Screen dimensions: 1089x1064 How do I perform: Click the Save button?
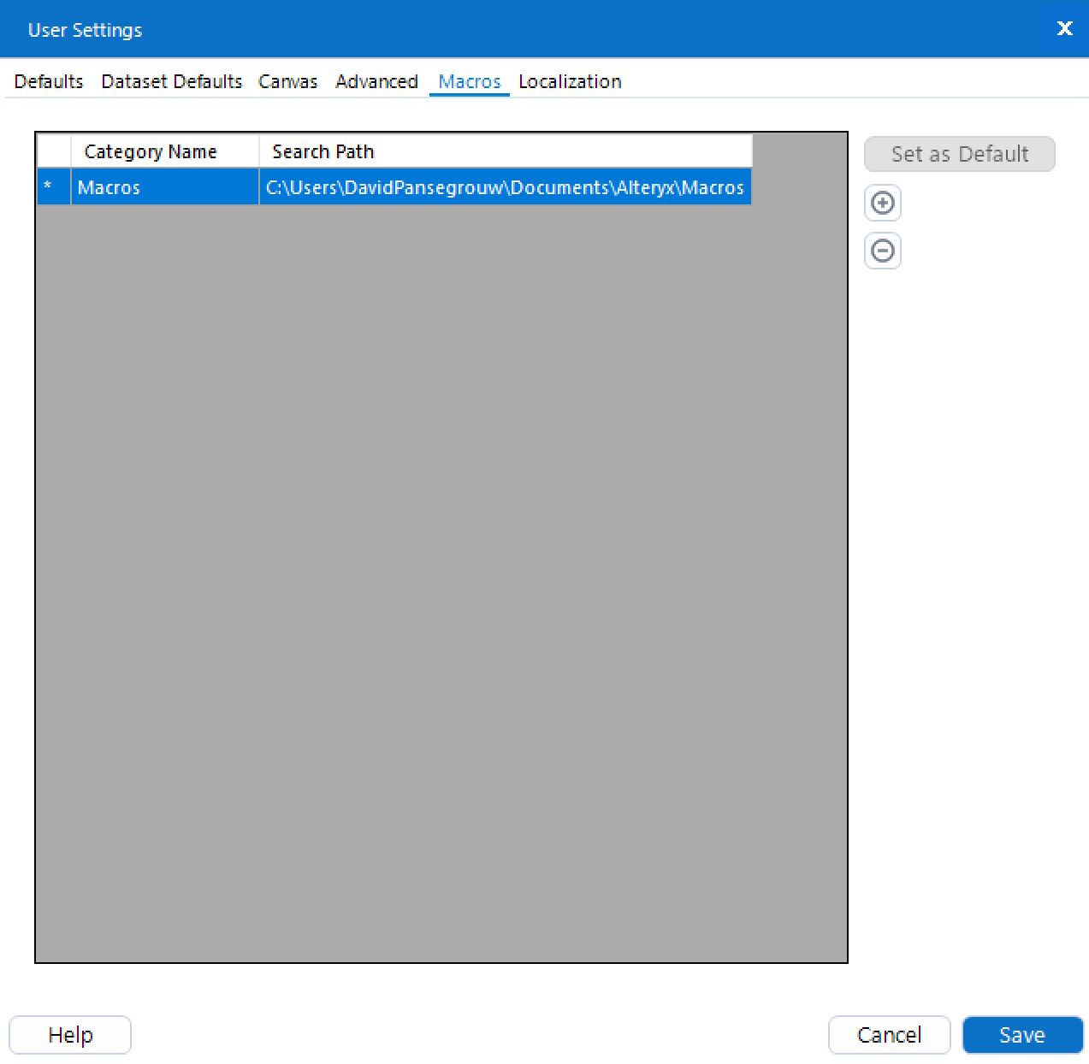[1022, 1034]
